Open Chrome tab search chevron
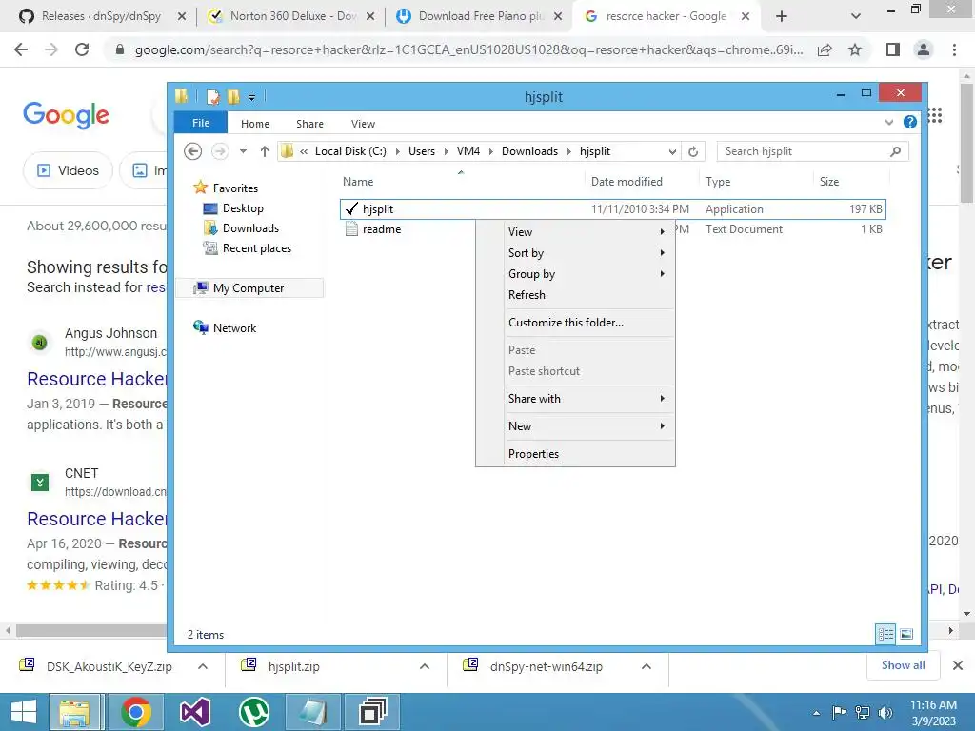The width and height of the screenshot is (975, 731). point(856,17)
